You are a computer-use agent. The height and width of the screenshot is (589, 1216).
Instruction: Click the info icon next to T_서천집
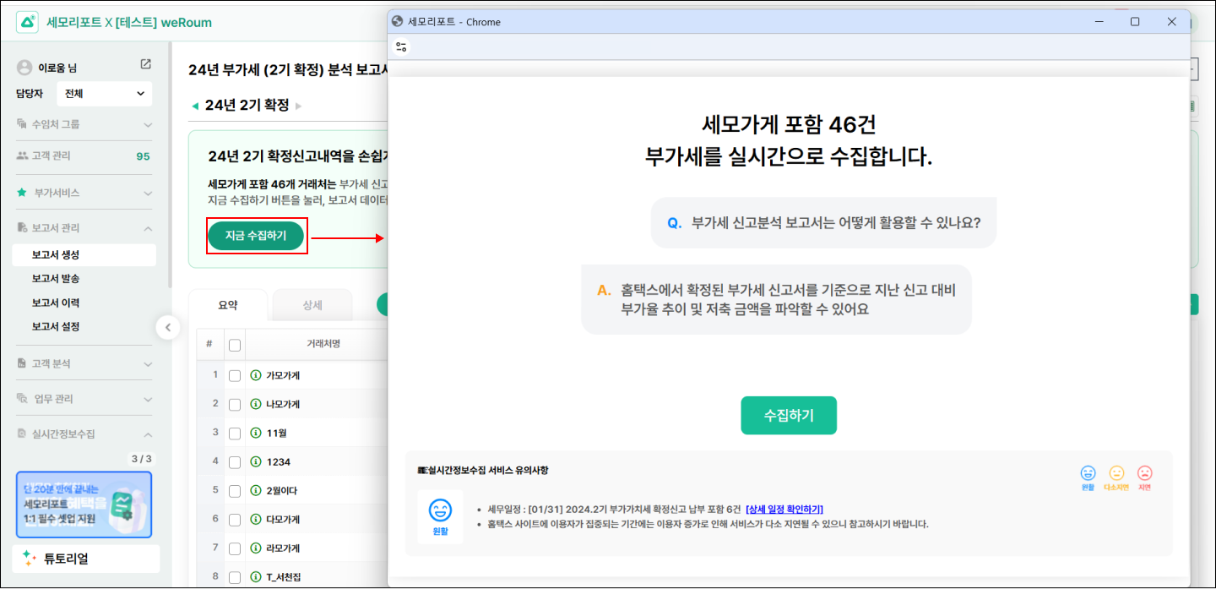click(x=256, y=577)
